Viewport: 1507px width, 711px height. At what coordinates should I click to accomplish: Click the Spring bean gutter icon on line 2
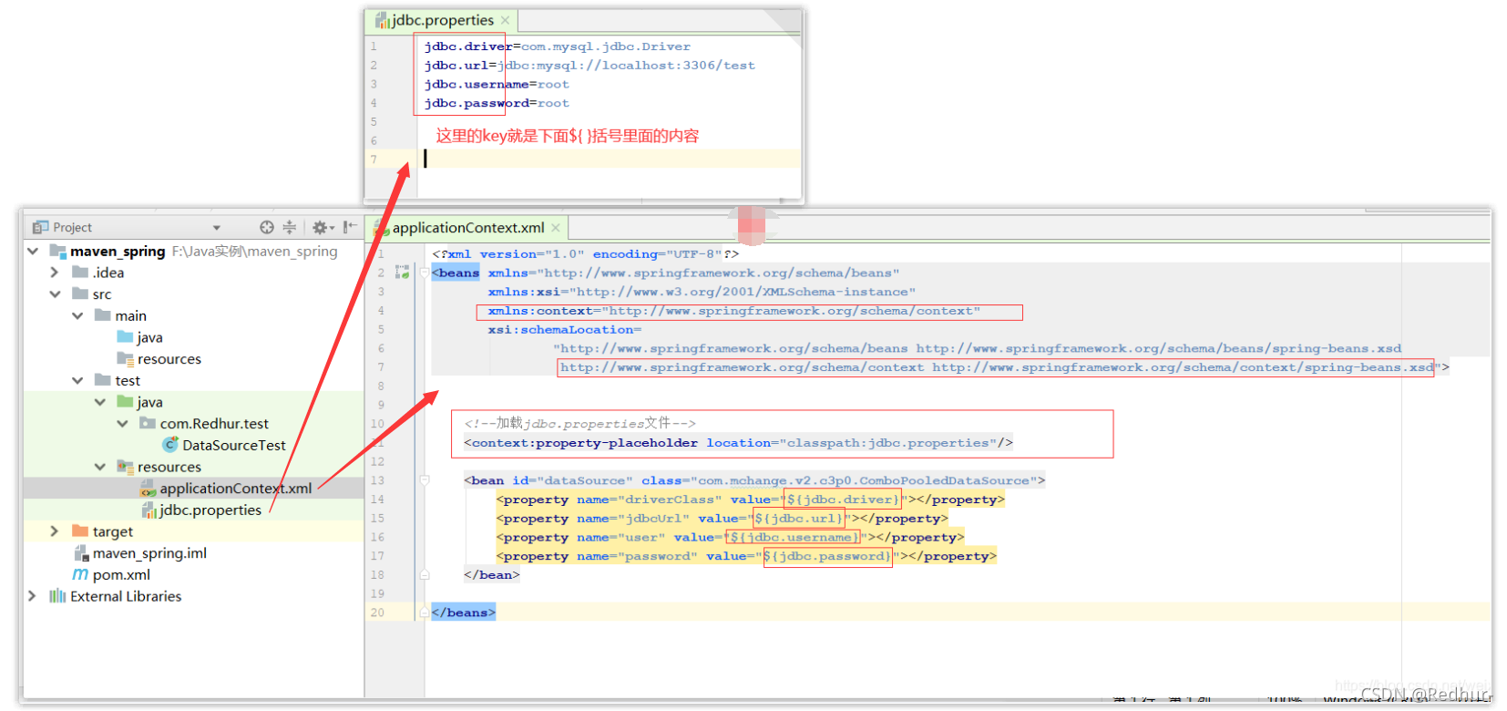(x=402, y=273)
